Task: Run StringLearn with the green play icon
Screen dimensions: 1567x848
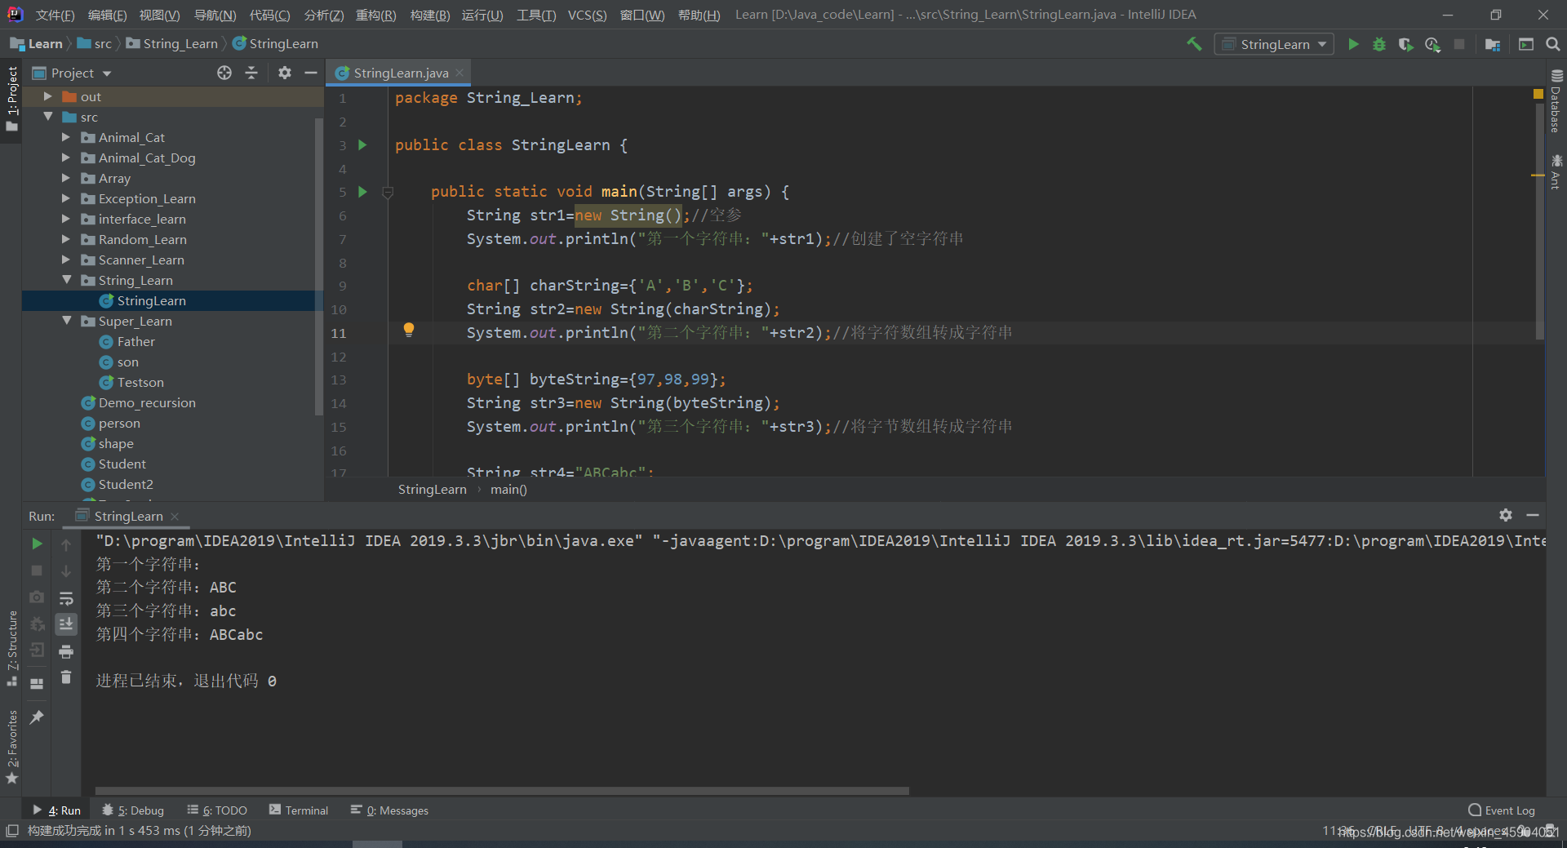Action: pyautogui.click(x=1353, y=44)
